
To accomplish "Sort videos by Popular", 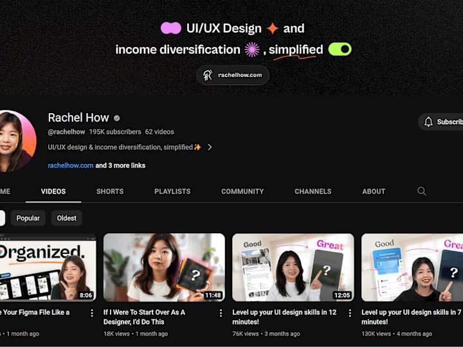I will coord(28,218).
